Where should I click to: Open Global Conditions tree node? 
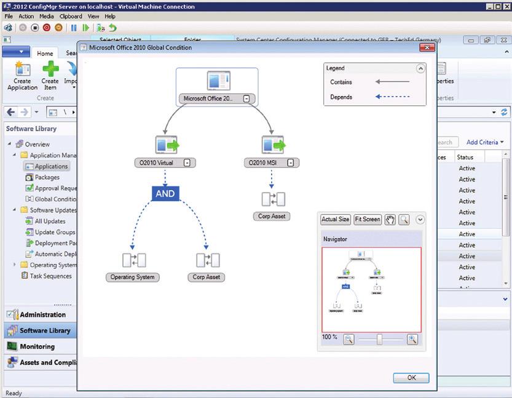click(51, 199)
